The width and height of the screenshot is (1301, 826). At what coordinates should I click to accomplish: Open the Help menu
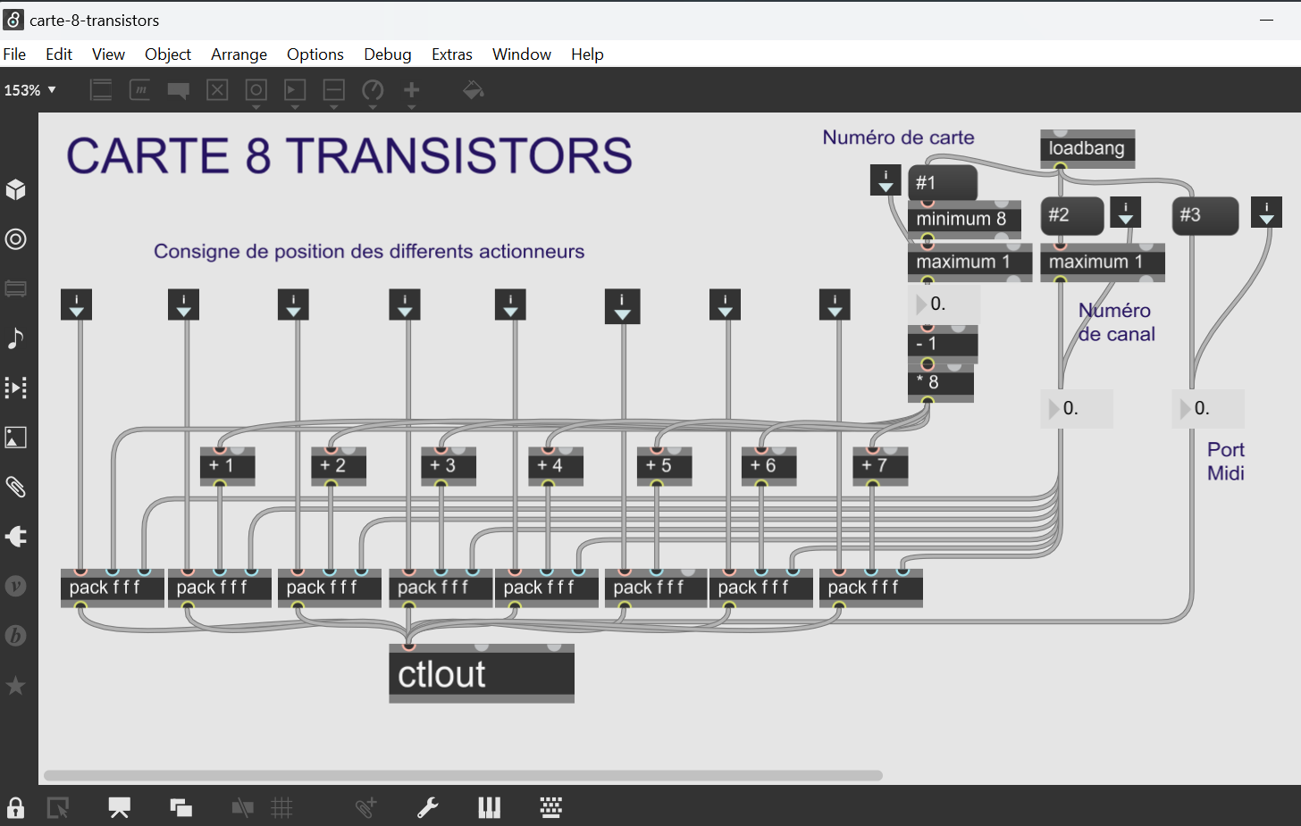(x=587, y=54)
